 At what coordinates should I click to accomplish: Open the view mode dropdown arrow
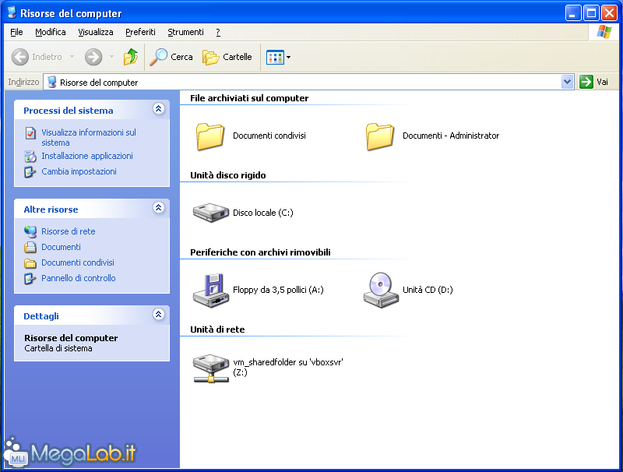click(x=288, y=57)
